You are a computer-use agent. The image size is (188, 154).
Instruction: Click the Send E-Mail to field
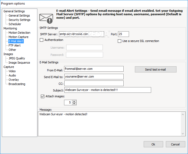[x=94, y=76]
